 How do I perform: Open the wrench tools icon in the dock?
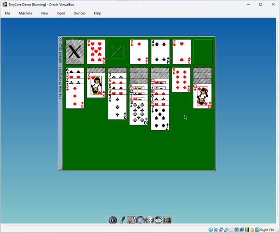click(149, 220)
